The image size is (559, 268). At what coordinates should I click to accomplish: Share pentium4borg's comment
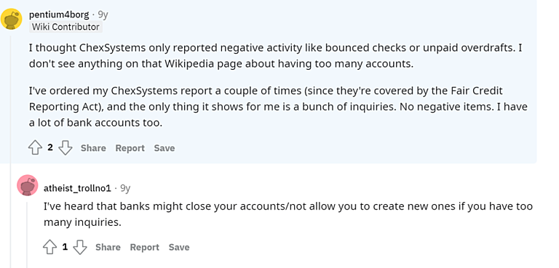pos(93,148)
